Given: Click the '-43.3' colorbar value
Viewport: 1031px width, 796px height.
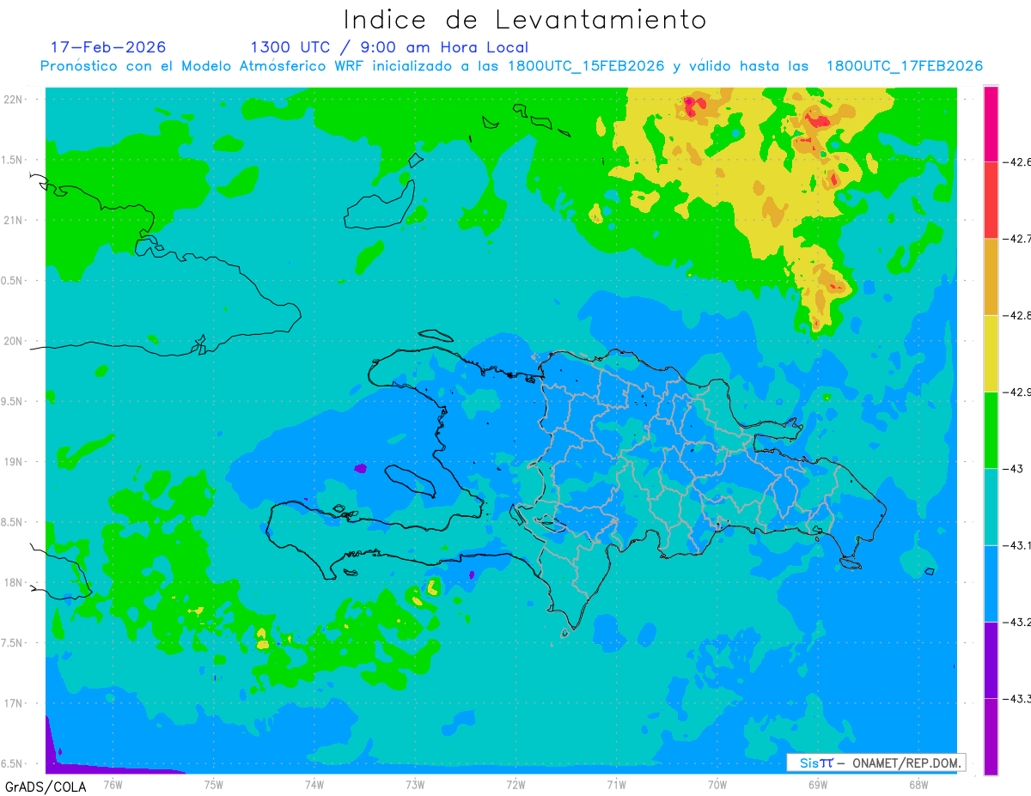Looking at the screenshot, I should pos(1016,698).
